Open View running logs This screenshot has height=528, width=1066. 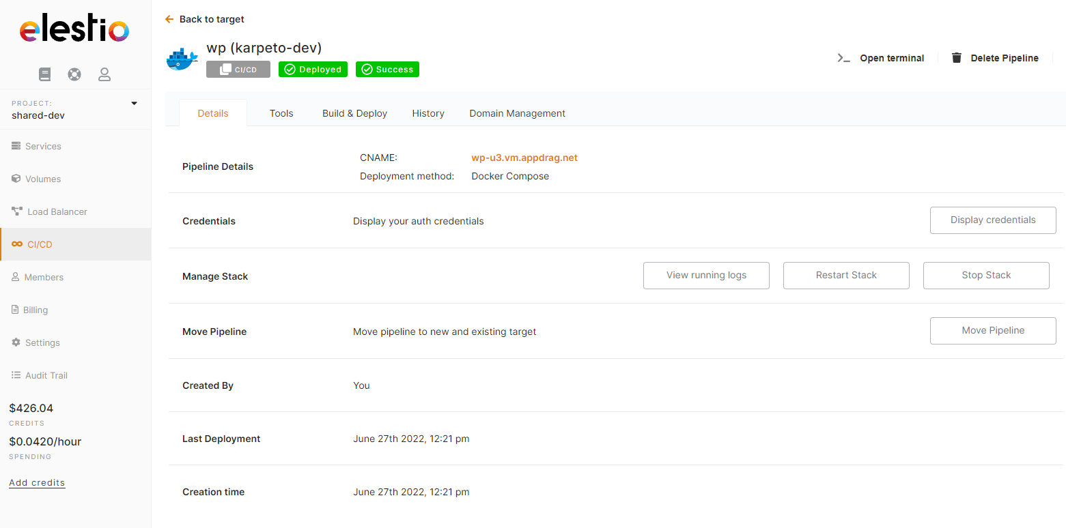pos(706,276)
